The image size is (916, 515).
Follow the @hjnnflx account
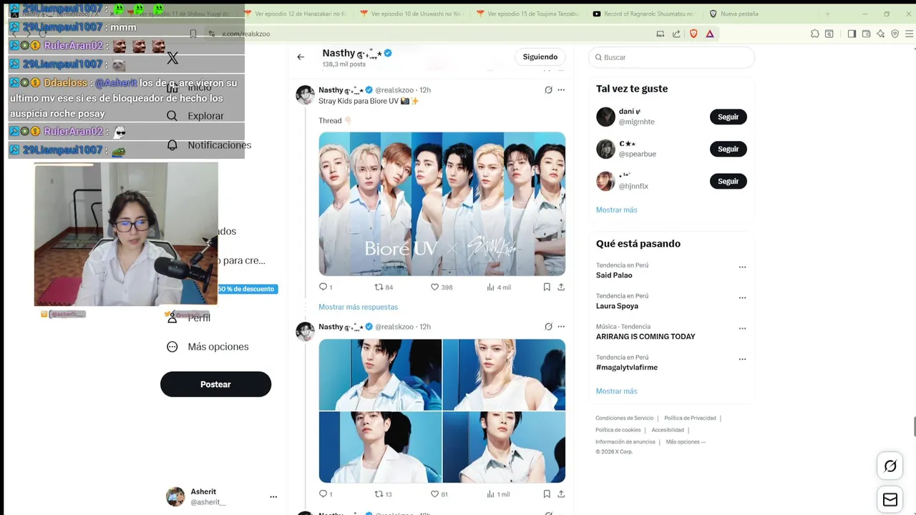point(728,181)
